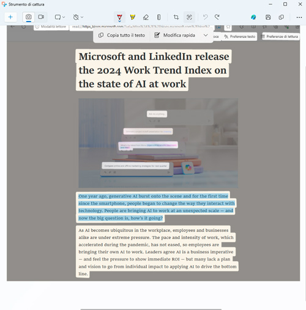Click text line 'and feel the pressure to show immediate ROI'
This screenshot has height=310, width=306.
coord(154,259)
